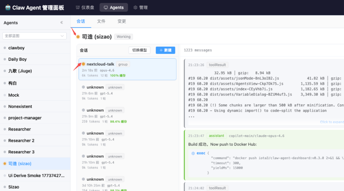Select Ui Derive Smoke agent

tap(35, 175)
